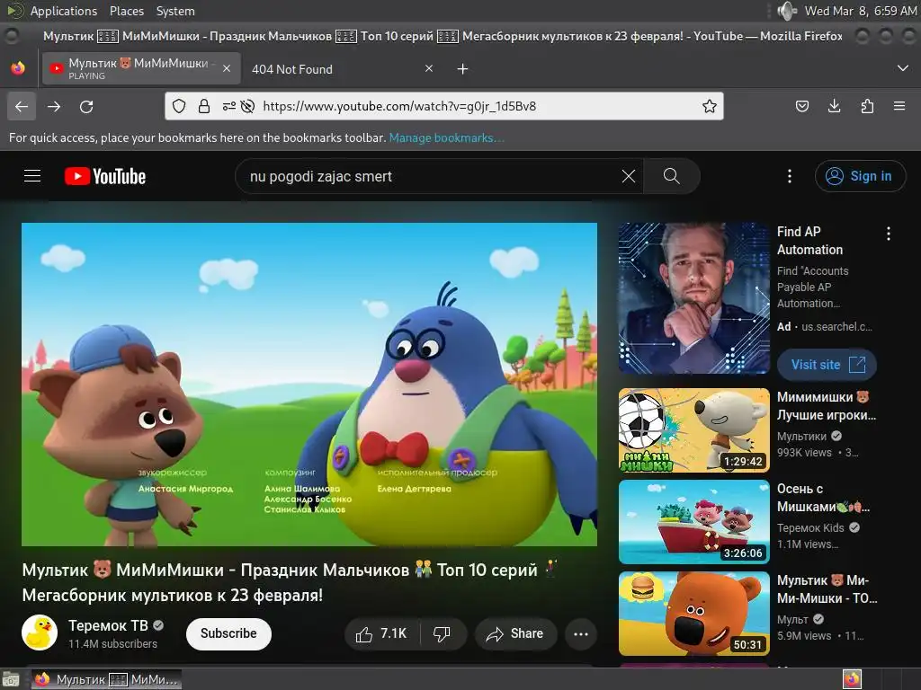The image size is (921, 690).
Task: Open the YouTube guide hamburger menu
Action: tap(32, 176)
